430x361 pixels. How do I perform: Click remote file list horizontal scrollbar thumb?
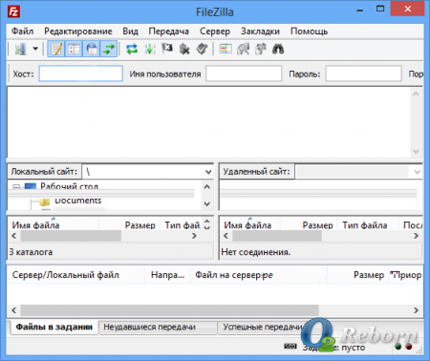(277, 236)
